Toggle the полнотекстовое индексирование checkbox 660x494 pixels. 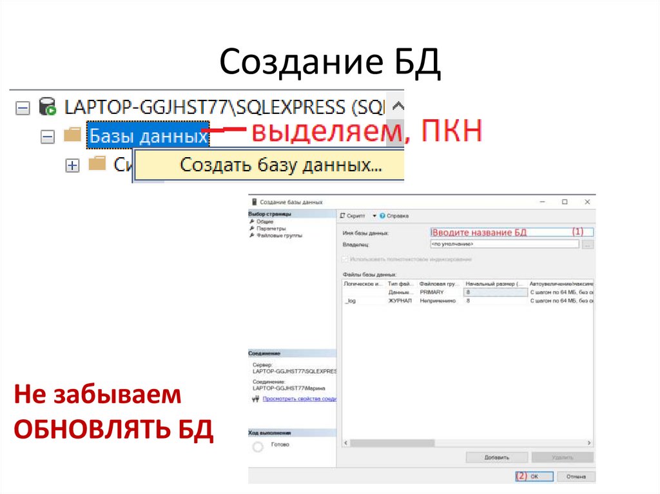(x=346, y=259)
